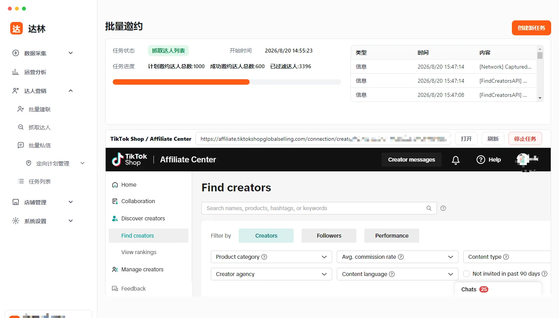Open Creator messages in the header
This screenshot has height=318, width=559.
click(411, 160)
